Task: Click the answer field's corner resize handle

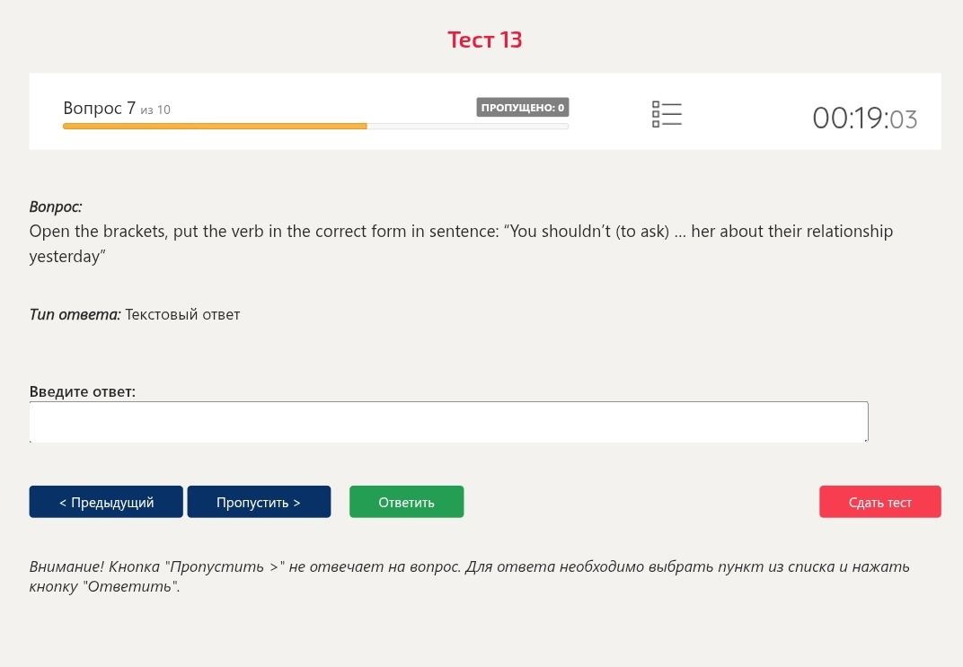Action: point(865,439)
